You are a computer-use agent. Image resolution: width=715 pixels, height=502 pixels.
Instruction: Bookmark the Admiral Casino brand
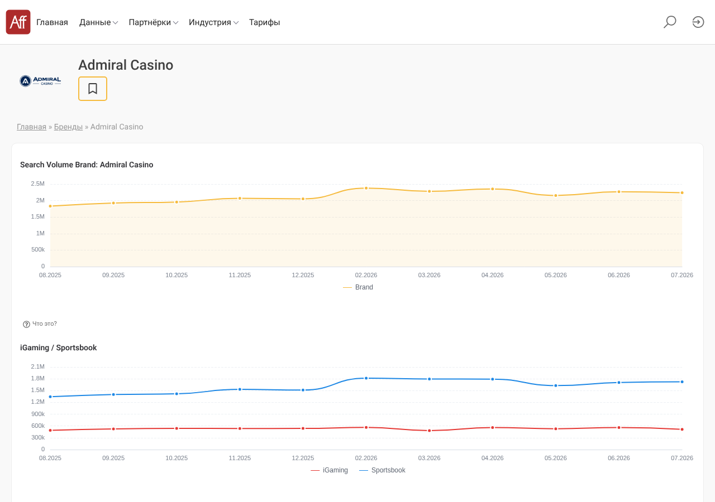tap(93, 89)
